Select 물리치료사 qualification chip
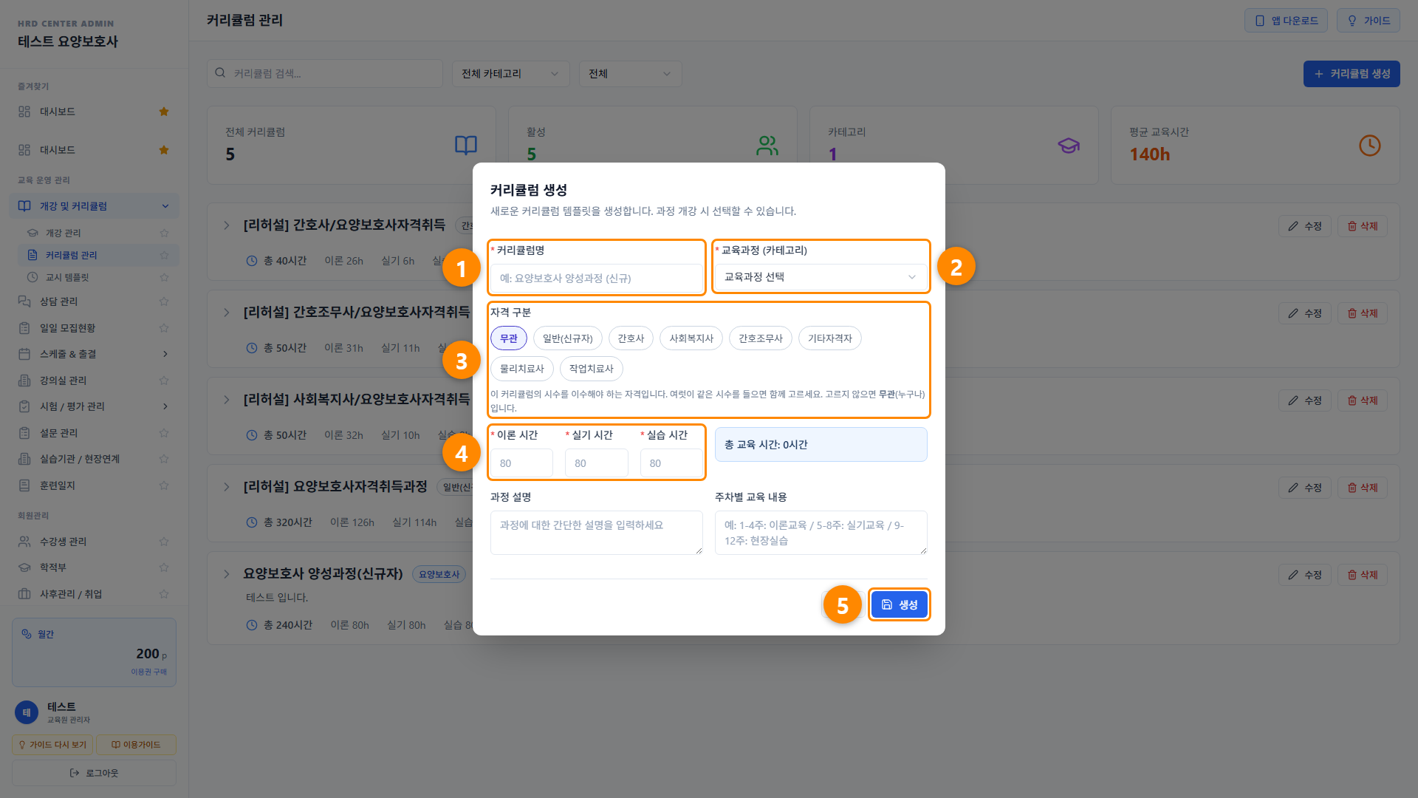1418x798 pixels. 522,369
